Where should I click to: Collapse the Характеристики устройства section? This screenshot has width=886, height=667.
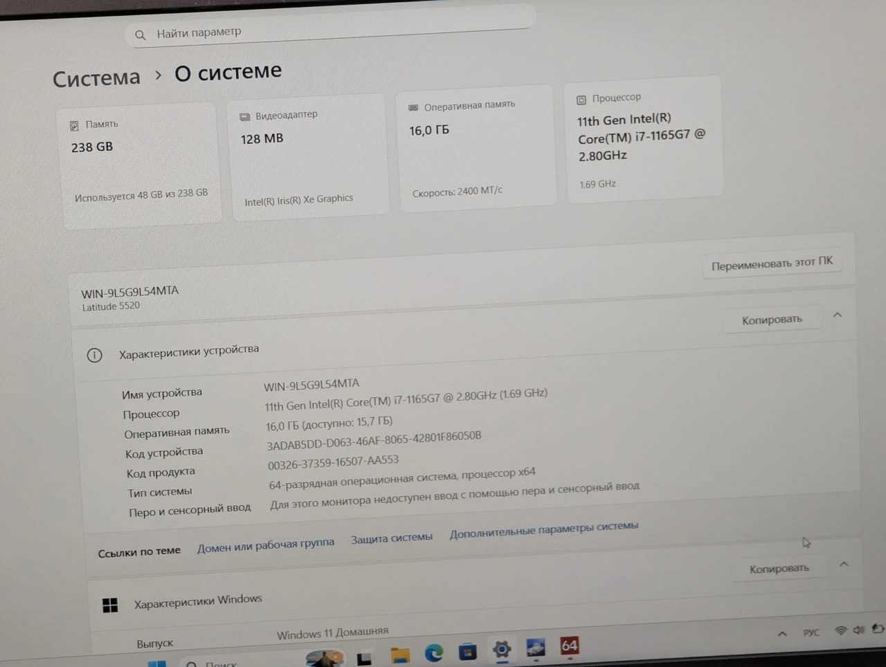(x=837, y=315)
